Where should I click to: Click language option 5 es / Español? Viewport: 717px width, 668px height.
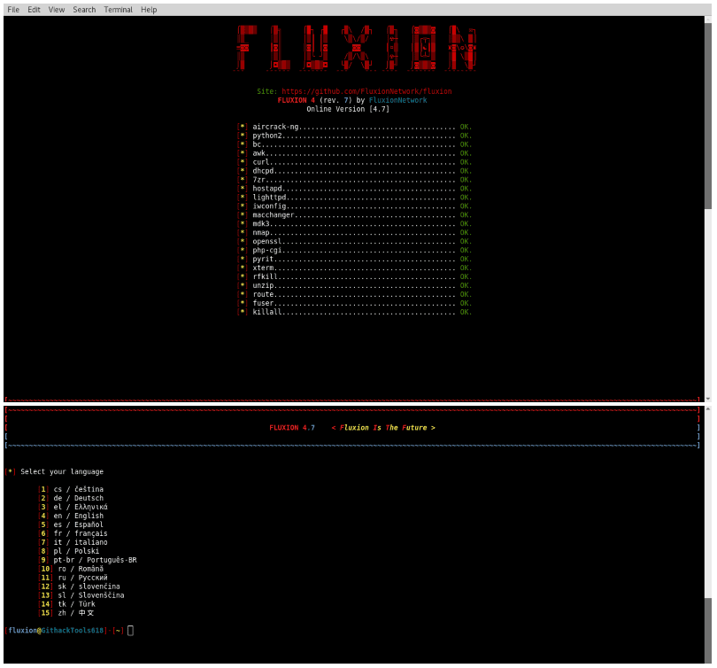click(72, 524)
